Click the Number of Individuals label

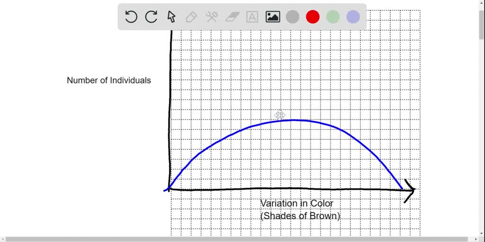click(x=109, y=80)
